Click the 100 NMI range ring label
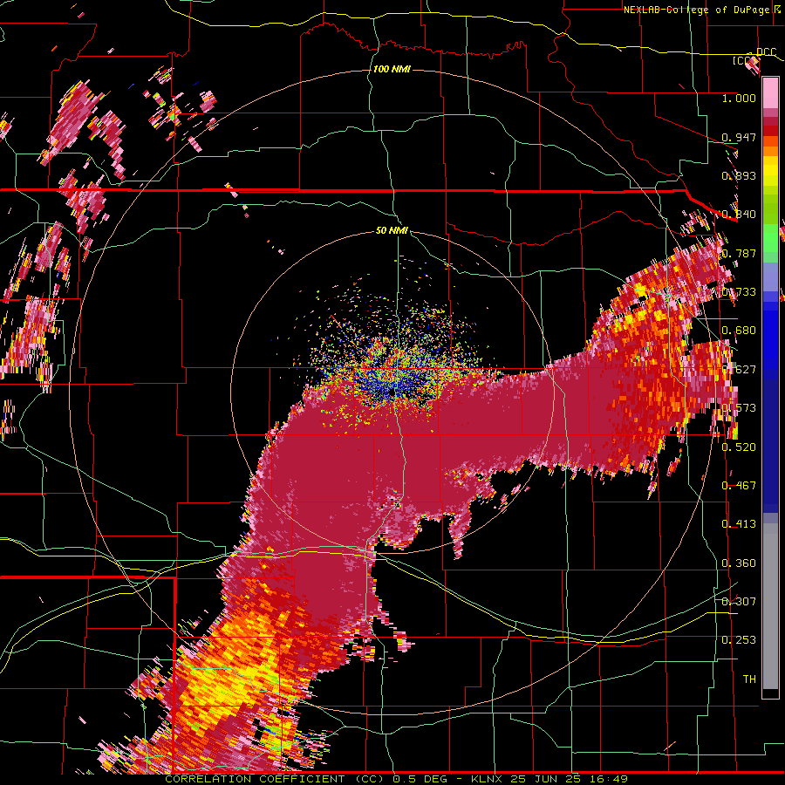Image resolution: width=785 pixels, height=785 pixels. [392, 69]
